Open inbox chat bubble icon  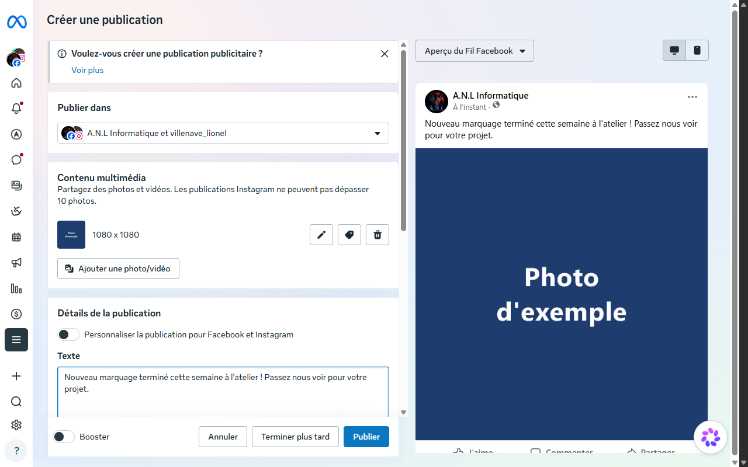tap(16, 160)
